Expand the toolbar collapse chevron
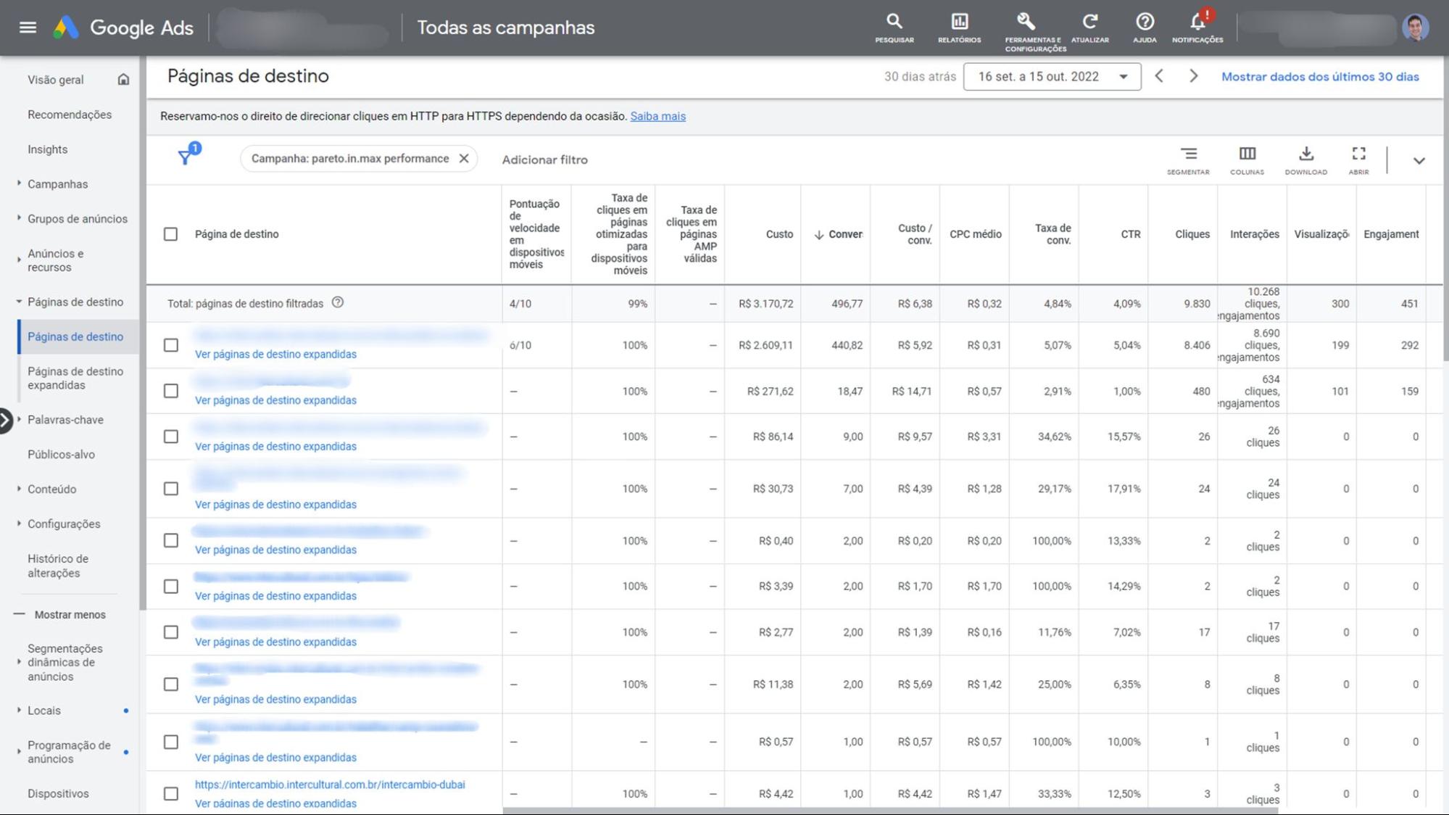1449x815 pixels. (1419, 160)
